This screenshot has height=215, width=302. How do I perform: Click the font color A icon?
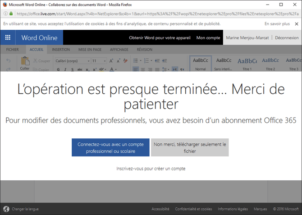[112, 69]
